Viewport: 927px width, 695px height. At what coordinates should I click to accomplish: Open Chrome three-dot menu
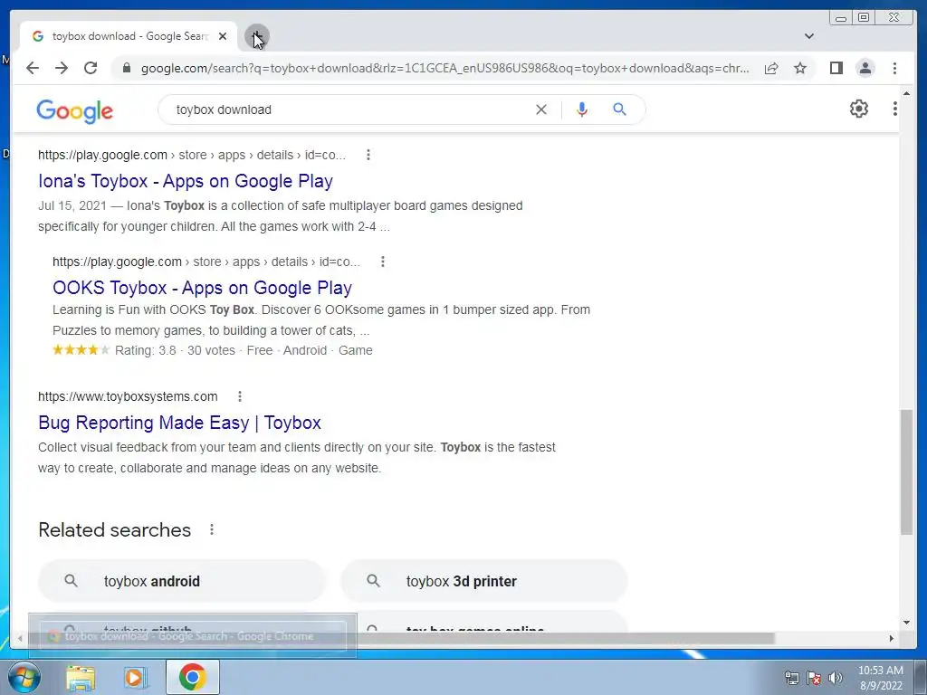tap(894, 68)
